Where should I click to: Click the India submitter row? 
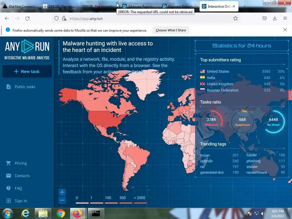point(242,78)
